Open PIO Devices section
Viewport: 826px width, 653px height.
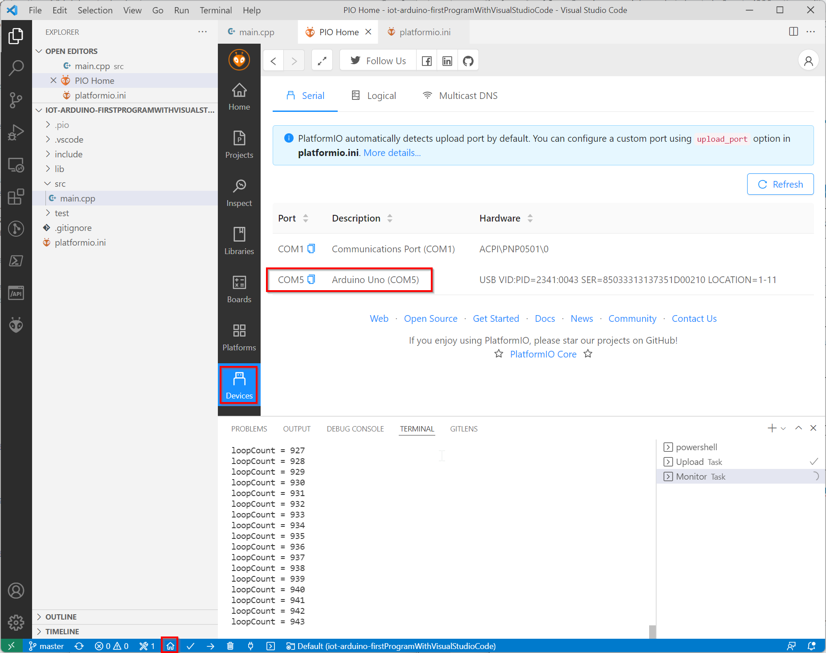(239, 385)
